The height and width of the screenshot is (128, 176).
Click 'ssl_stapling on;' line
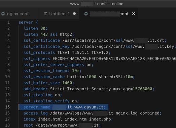click(43, 95)
